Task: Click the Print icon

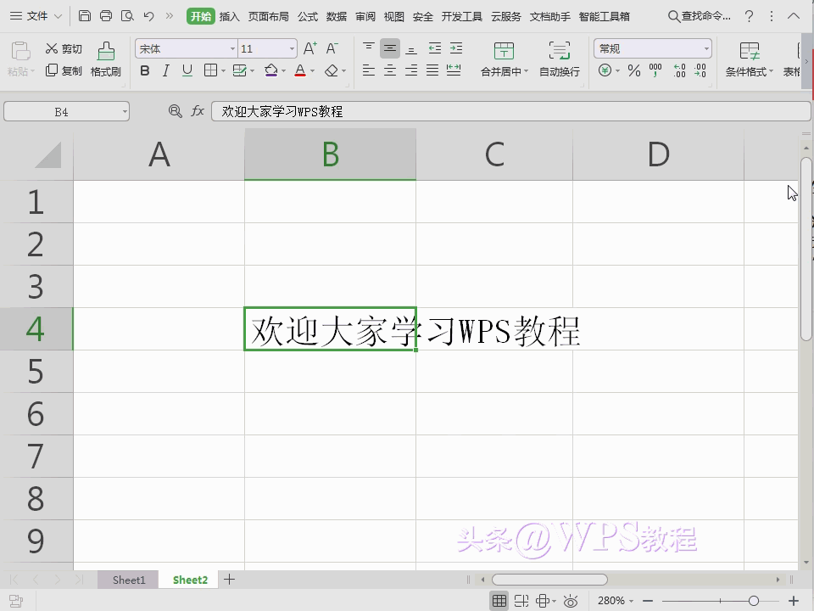Action: point(106,16)
